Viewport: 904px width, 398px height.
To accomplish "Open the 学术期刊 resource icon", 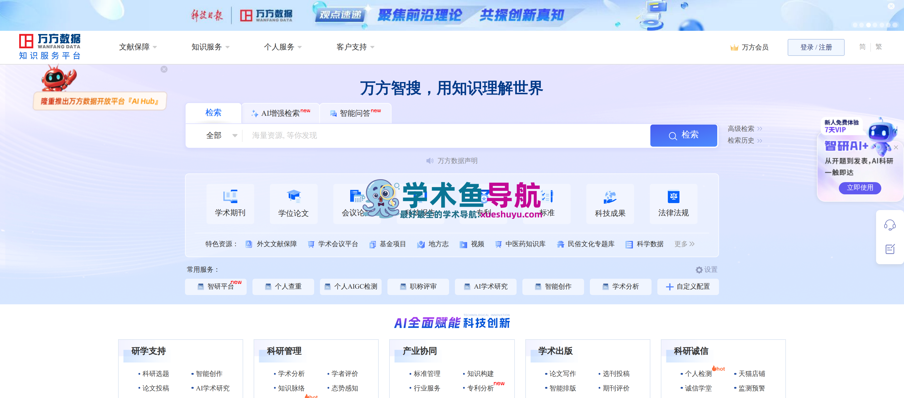I will coord(230,204).
